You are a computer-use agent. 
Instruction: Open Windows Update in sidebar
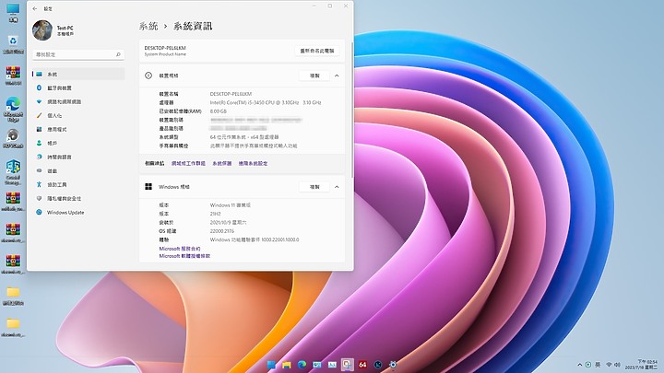pyautogui.click(x=78, y=213)
